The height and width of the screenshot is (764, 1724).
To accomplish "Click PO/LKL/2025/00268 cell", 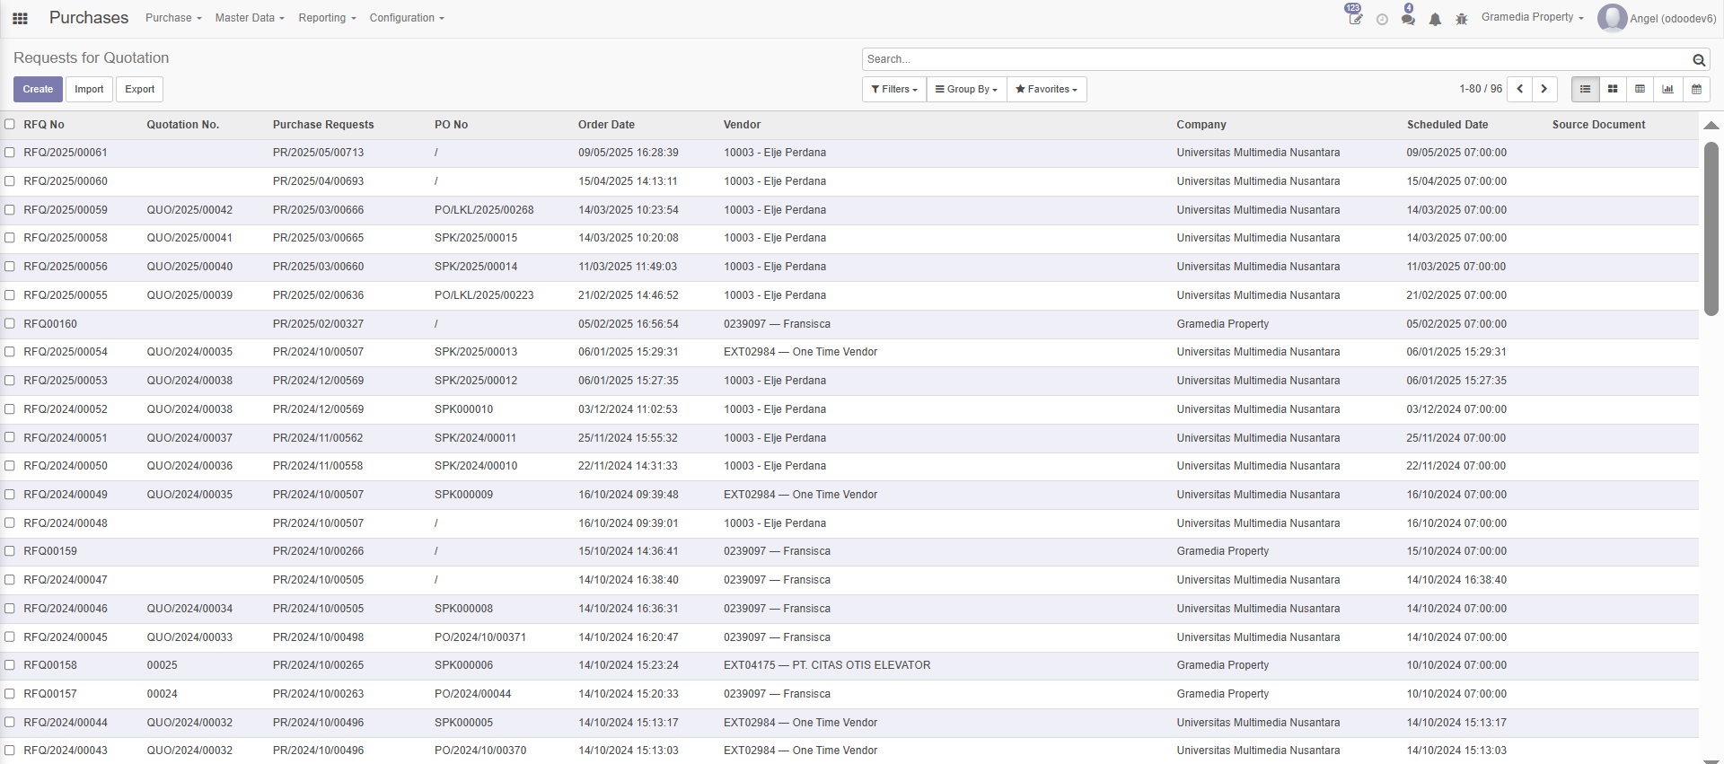I will click(484, 210).
